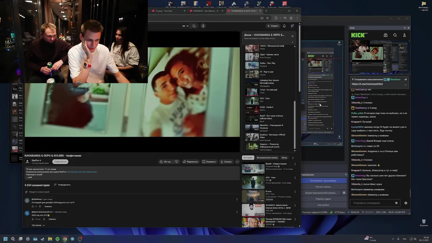This screenshot has width=432, height=243.
Task: Select the 'Из результатов поиска' chip
Action: [x=267, y=158]
